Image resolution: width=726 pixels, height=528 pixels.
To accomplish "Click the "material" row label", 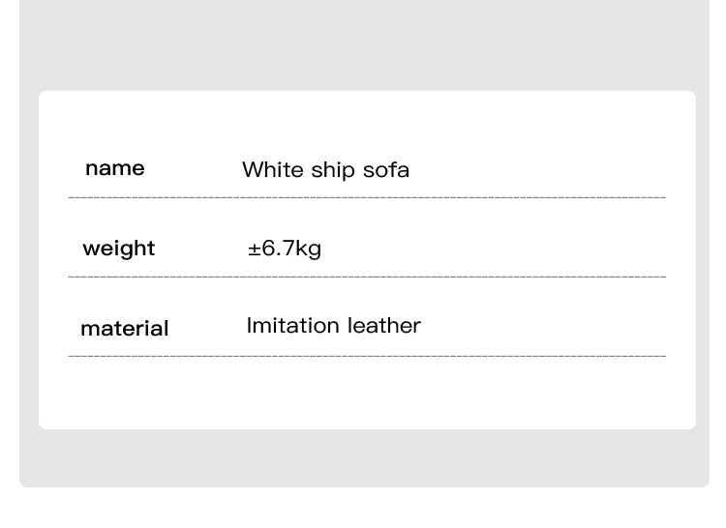I will tap(124, 329).
